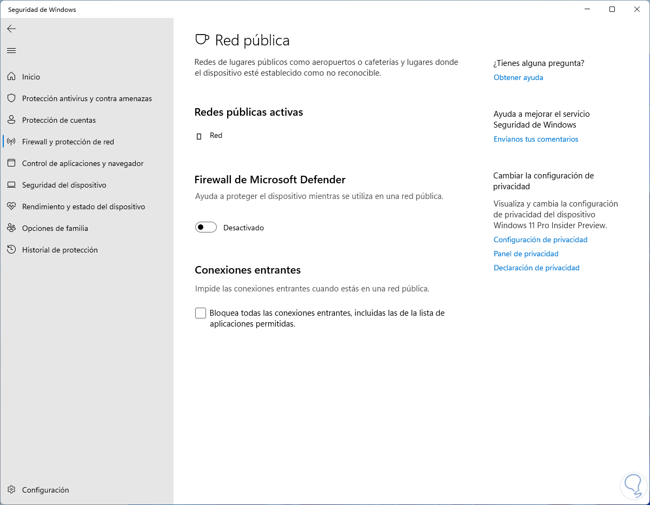
Task: Click the account protection person icon
Action: point(11,120)
